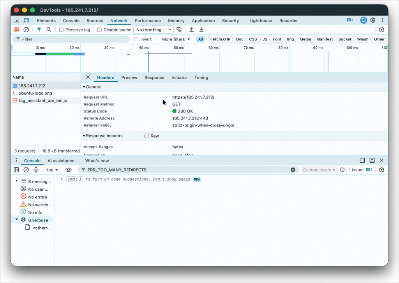The height and width of the screenshot is (283, 399).
Task: Clear the network log
Action: click(26, 30)
